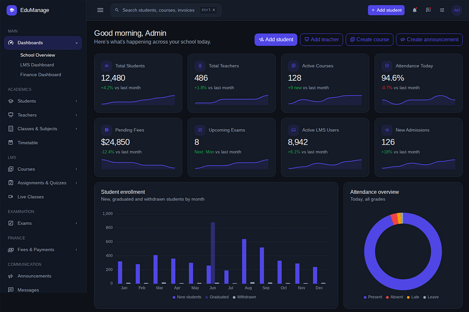469x312 pixels.
Task: Open the Dashboards menu item
Action: [x=43, y=43]
